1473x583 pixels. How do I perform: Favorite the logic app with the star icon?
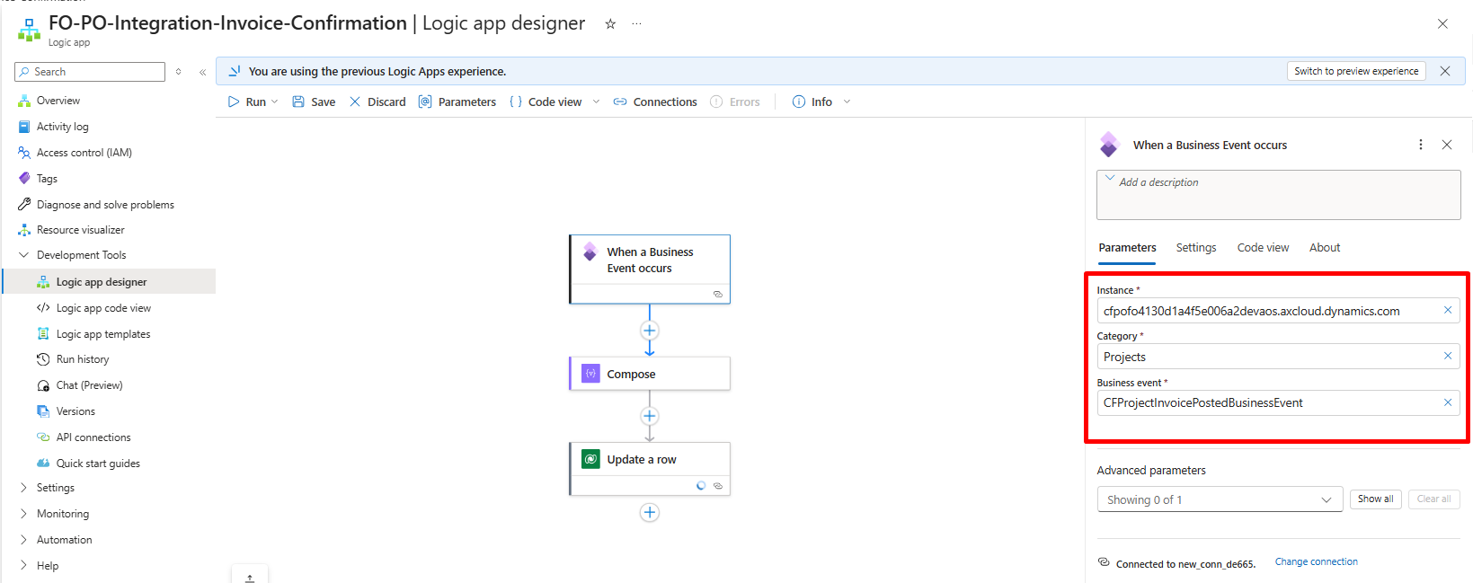(x=610, y=24)
